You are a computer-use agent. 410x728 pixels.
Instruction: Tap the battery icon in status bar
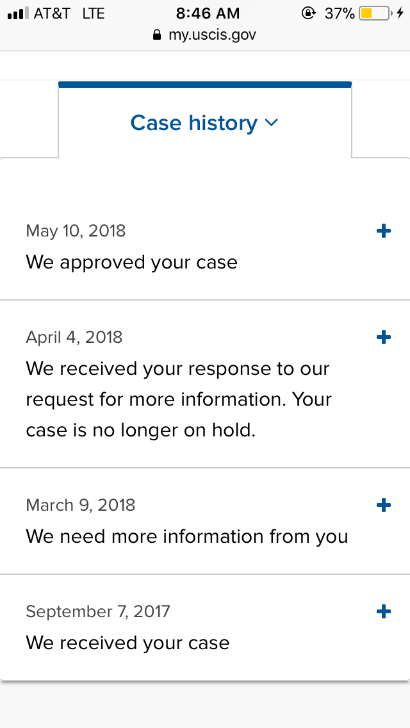tap(375, 13)
